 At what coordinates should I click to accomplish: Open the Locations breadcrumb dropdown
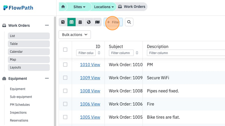(104, 7)
